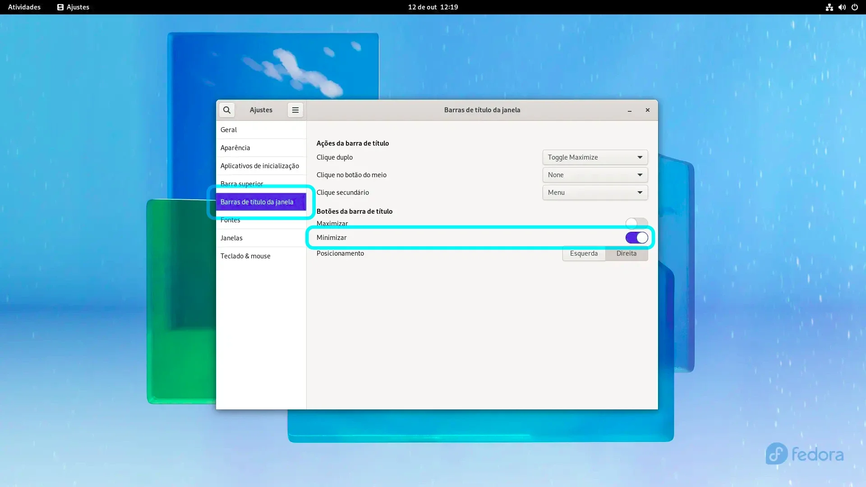Screen dimensions: 866x487
Task: Click the Minimizar label text
Action: click(332, 238)
